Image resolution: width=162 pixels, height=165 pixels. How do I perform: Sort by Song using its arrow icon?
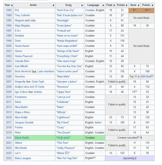82,5
